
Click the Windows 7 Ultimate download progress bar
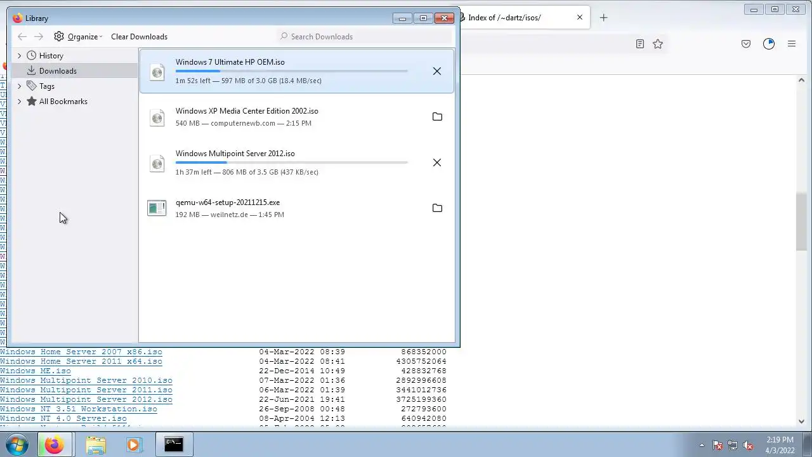click(292, 71)
